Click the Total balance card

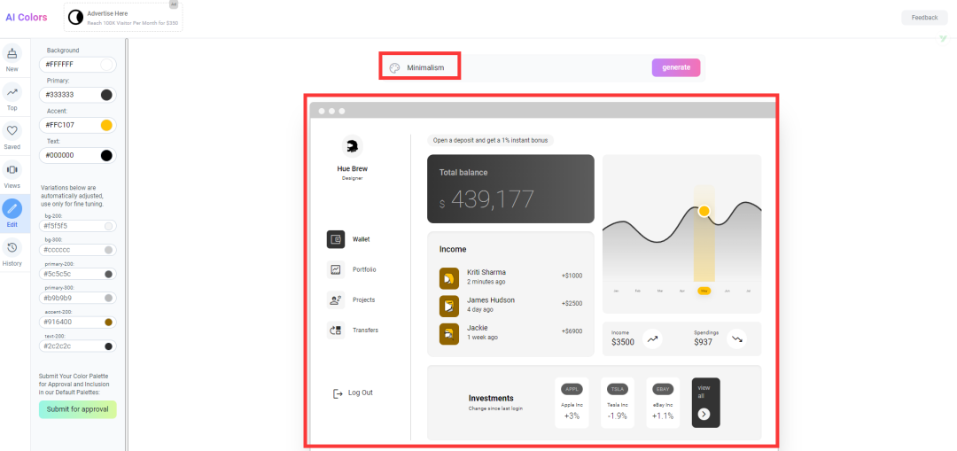(511, 189)
